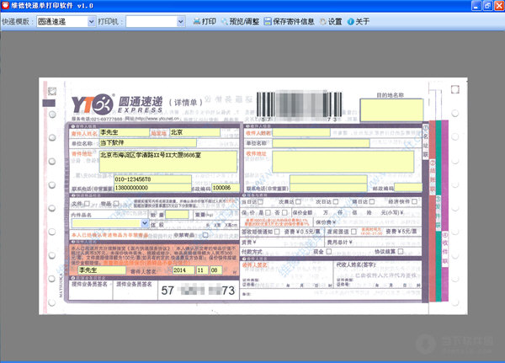This screenshot has height=363, width=505.
Task: Expand the 快递模版 template dropdown showing 圆通速递
Action: (x=92, y=22)
